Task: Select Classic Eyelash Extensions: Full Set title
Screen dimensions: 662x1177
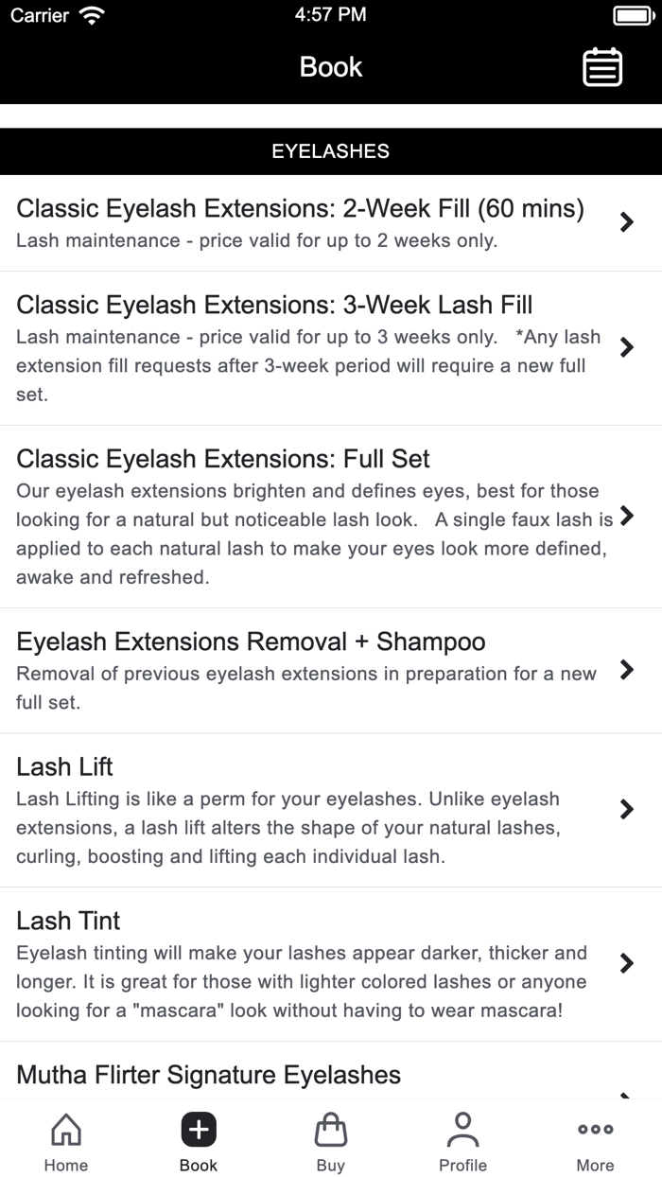Action: pyautogui.click(x=223, y=459)
